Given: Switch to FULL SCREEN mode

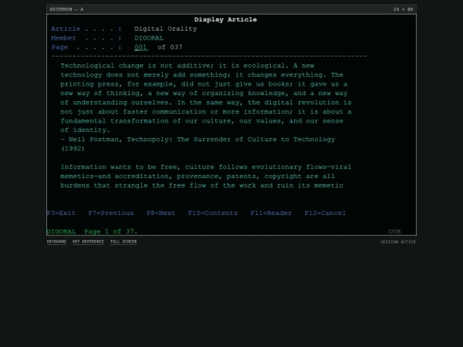Looking at the screenshot, I should 123,242.
